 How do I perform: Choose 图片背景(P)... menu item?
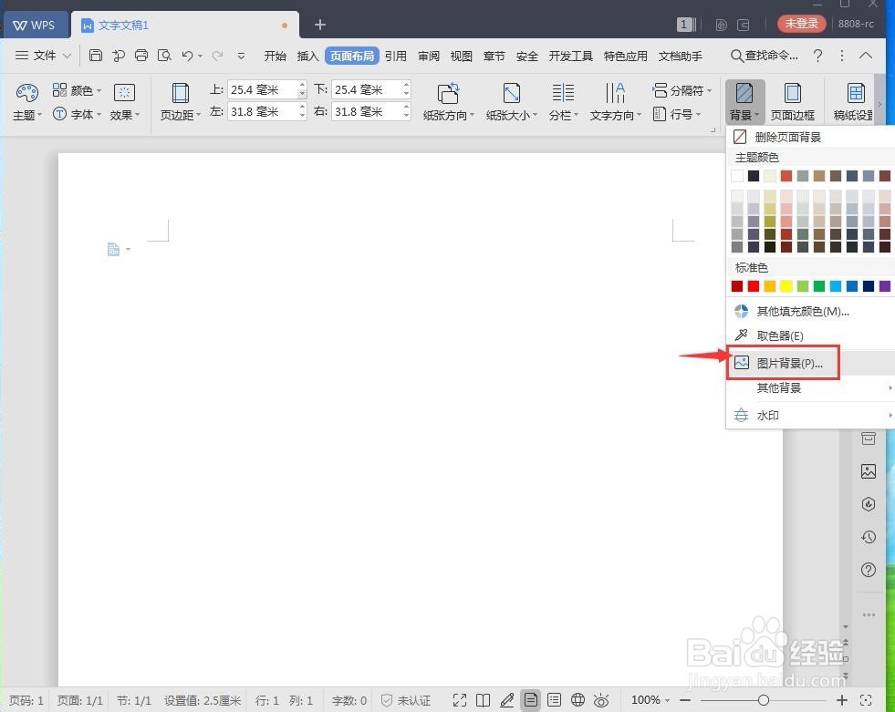click(810, 363)
